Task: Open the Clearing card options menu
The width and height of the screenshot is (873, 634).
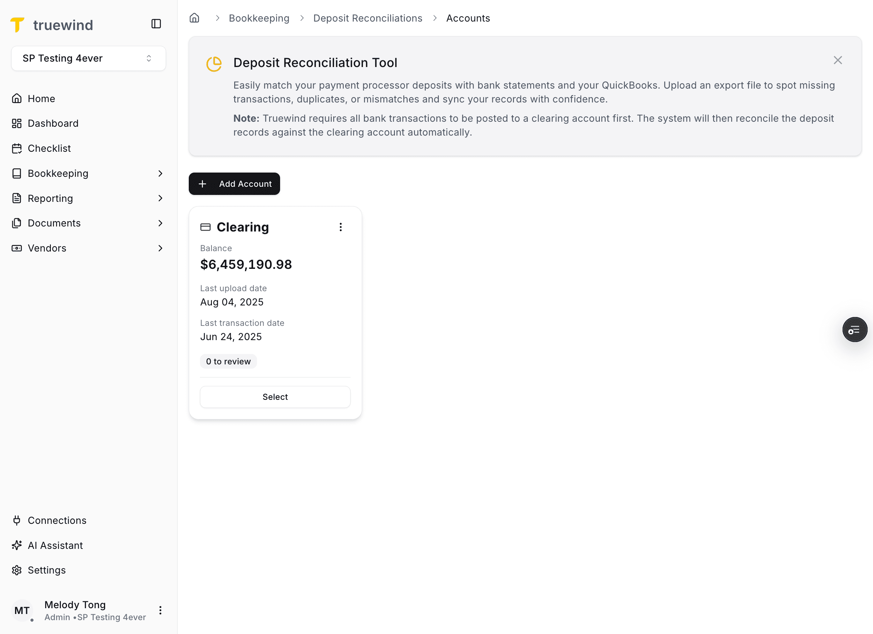Action: click(x=341, y=227)
